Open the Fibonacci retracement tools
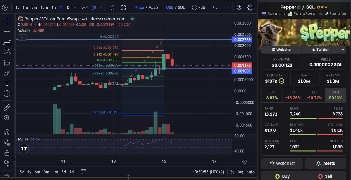Screen dimensions: 351x180 pyautogui.click(x=7, y=42)
